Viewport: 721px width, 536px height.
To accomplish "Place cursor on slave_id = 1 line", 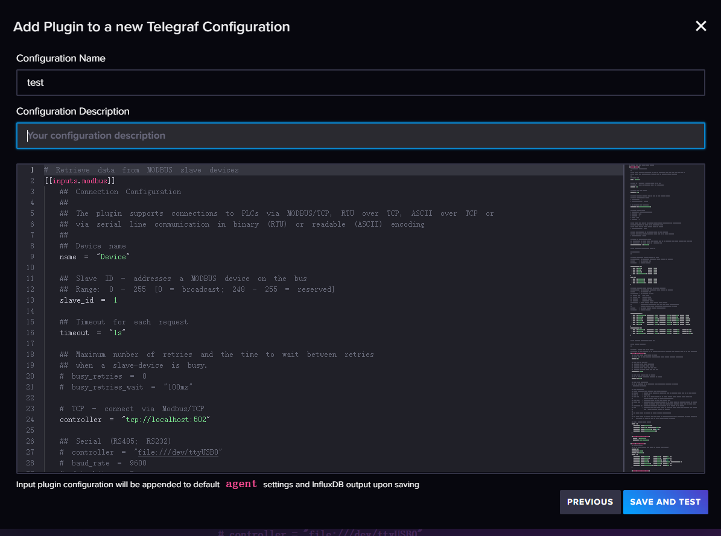I will 88,300.
